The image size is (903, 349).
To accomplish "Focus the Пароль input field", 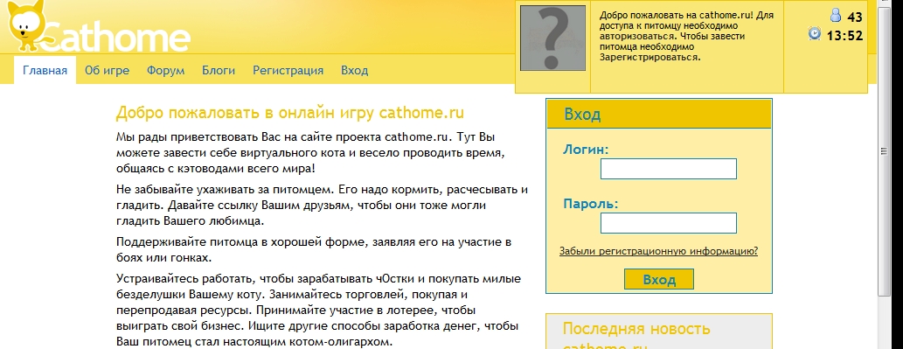I will [x=669, y=223].
